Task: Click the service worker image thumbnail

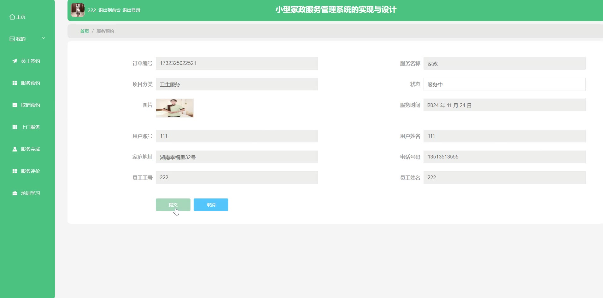Action: point(175,108)
